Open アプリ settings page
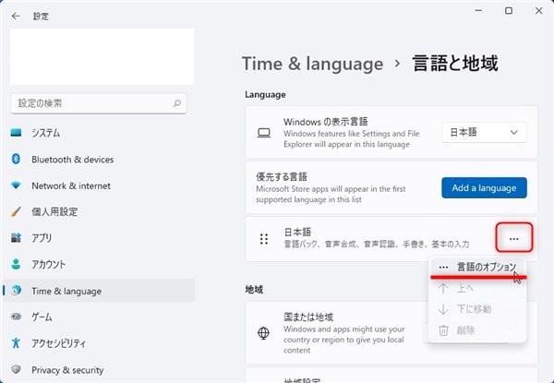Viewport: 554px width, 383px height. click(99, 237)
